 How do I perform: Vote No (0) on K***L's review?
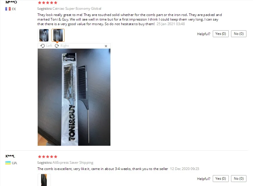click(239, 178)
